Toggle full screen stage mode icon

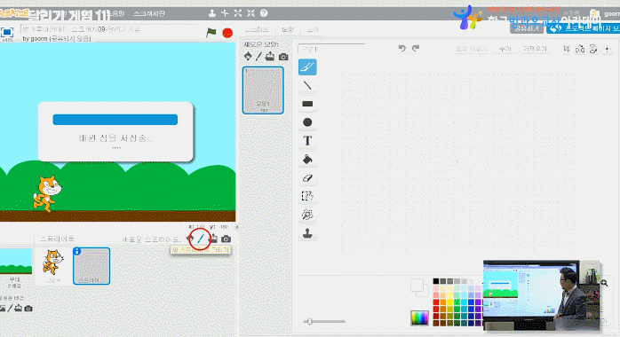point(7,32)
